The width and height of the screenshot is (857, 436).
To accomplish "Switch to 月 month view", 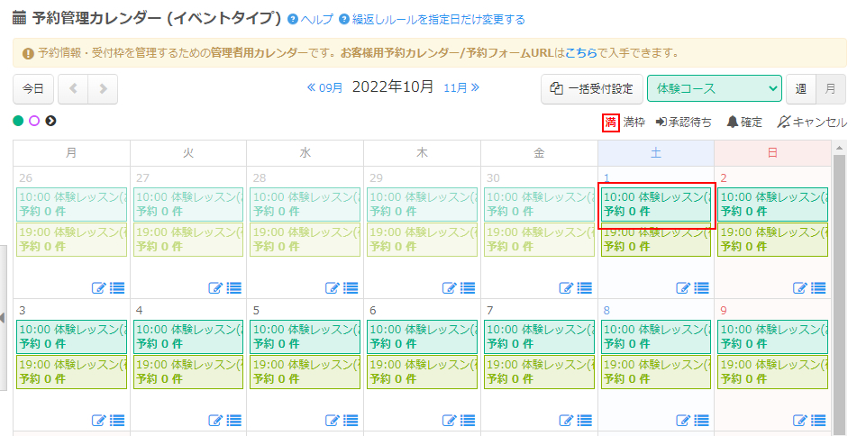I will tap(830, 89).
